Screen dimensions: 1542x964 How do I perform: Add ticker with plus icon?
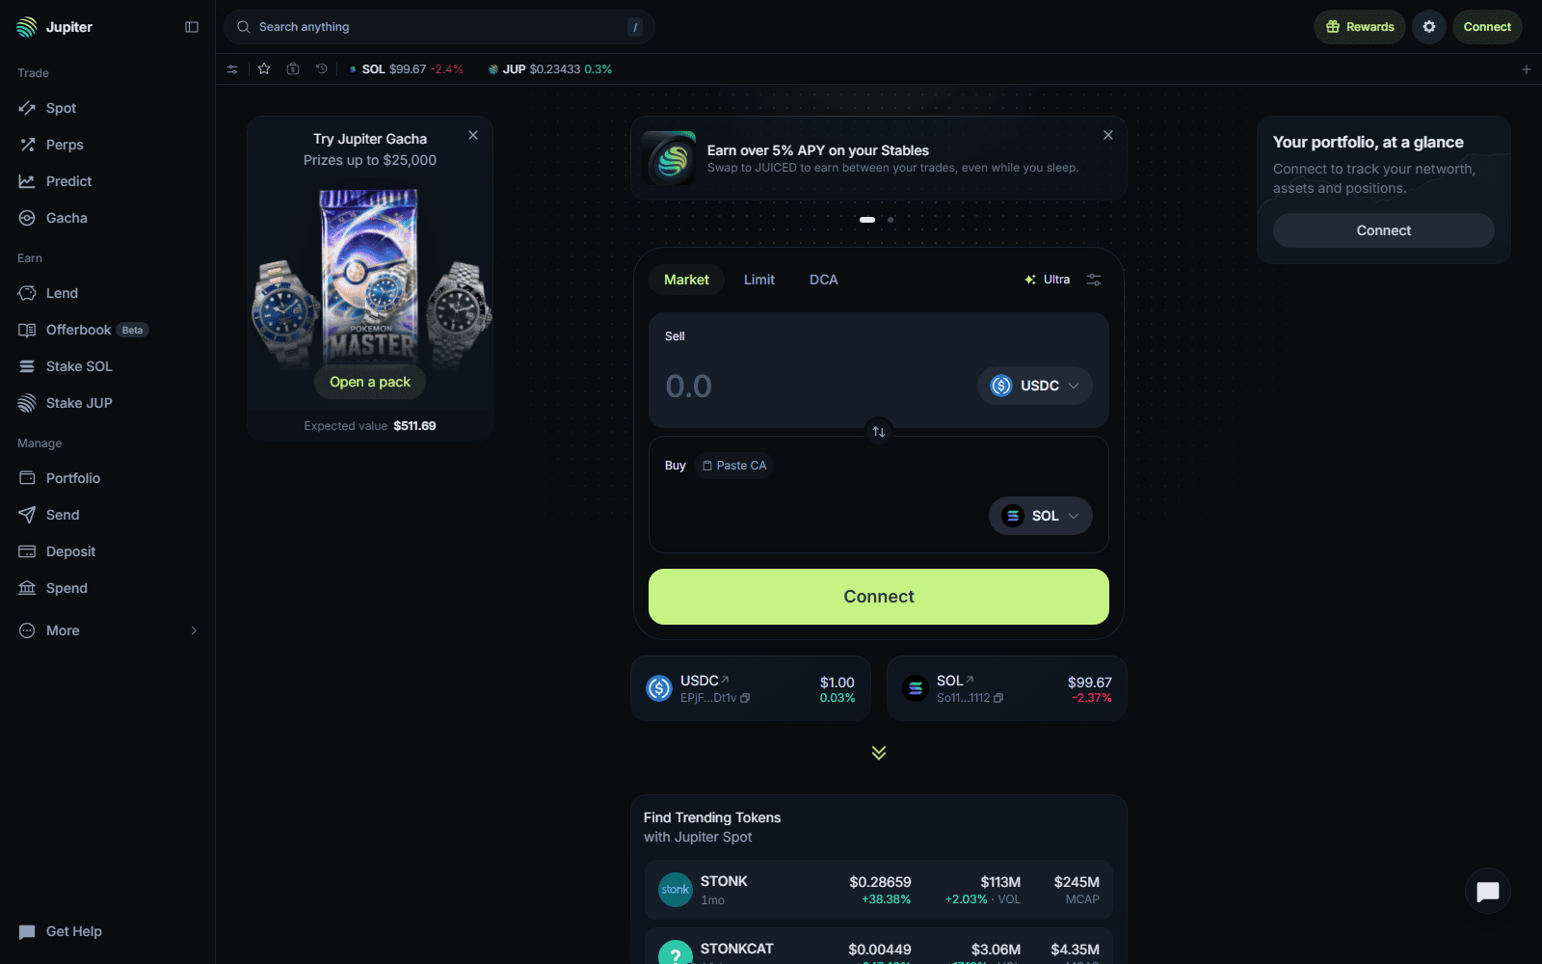[1527, 69]
